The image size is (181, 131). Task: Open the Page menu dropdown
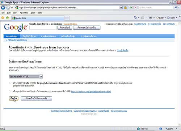pos(161,18)
